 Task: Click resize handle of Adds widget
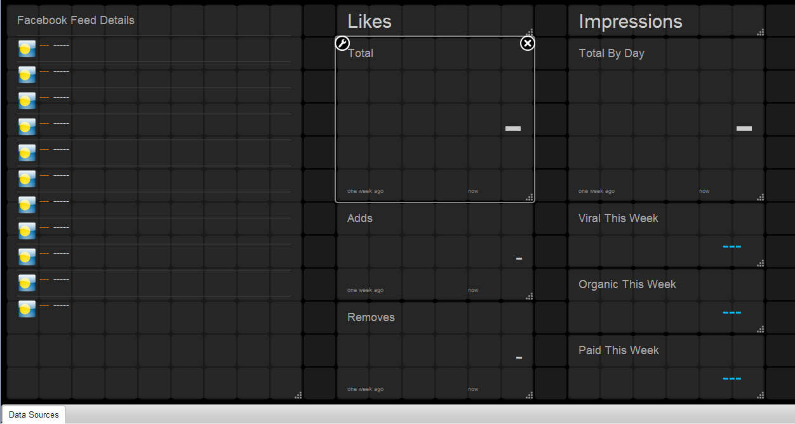(x=530, y=296)
